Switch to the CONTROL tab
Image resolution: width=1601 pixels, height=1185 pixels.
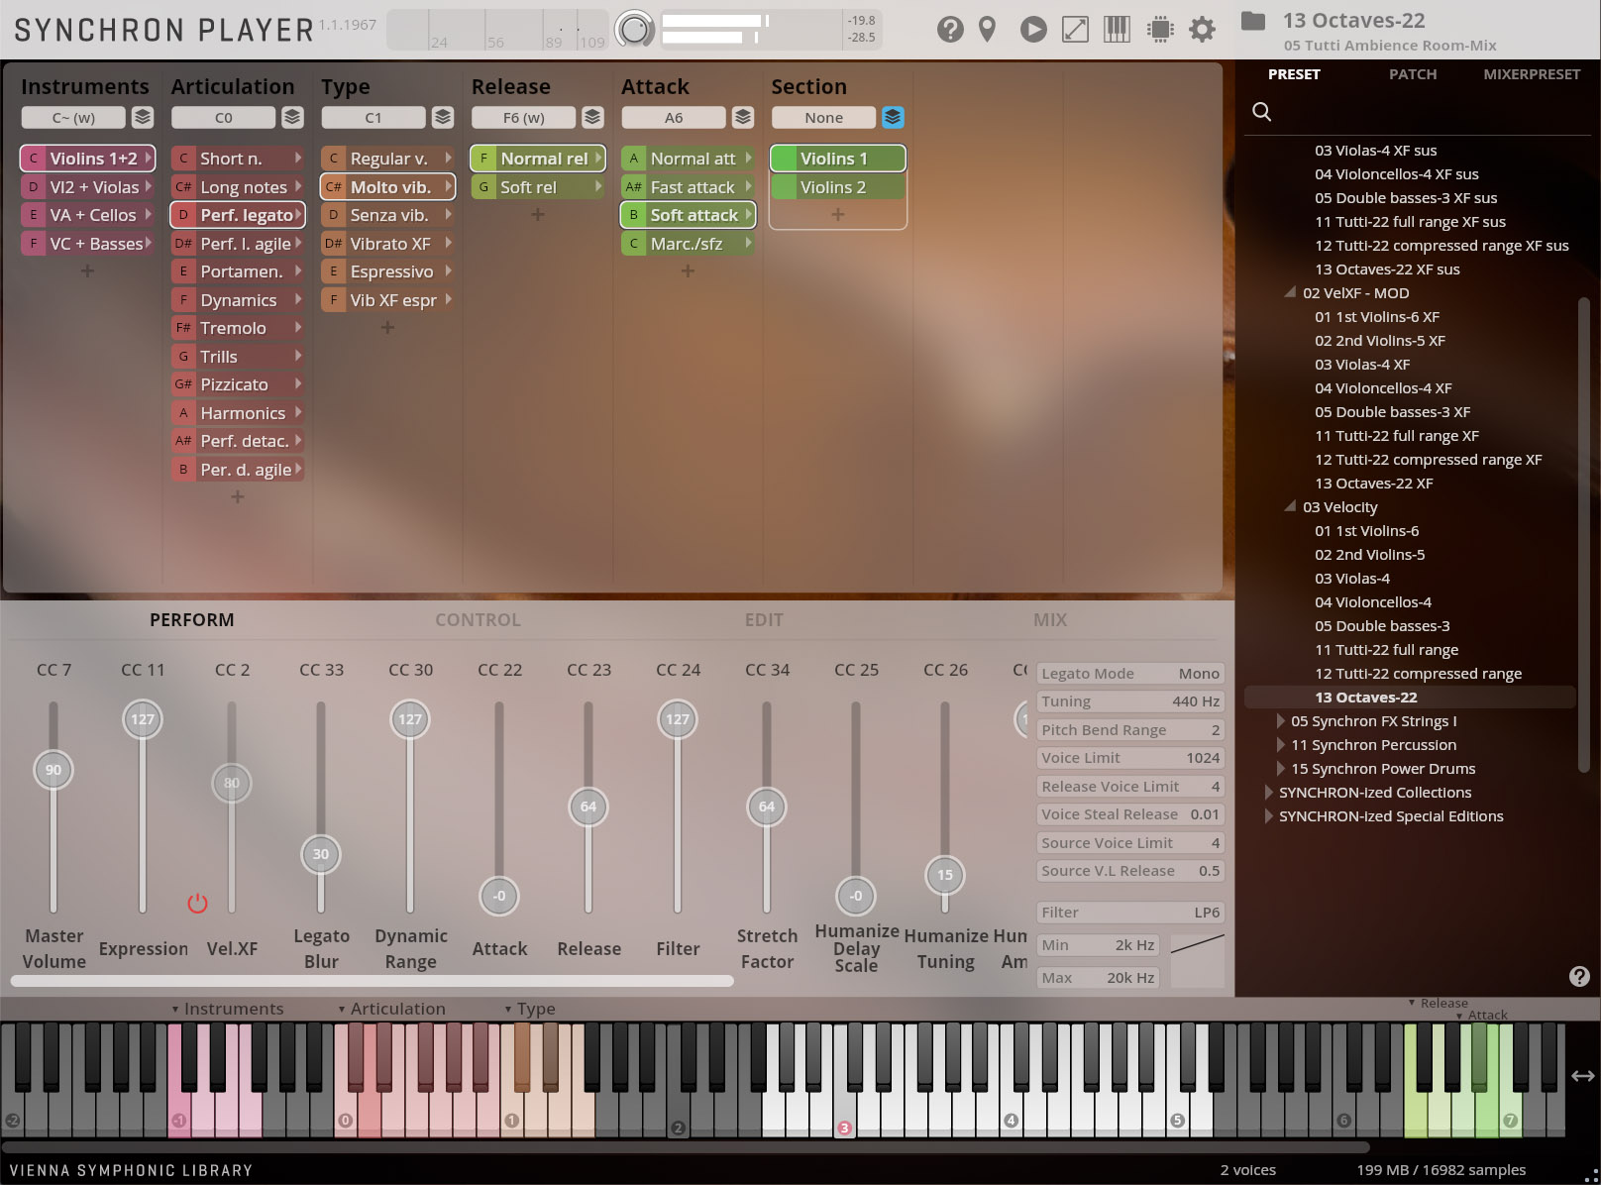point(478,620)
